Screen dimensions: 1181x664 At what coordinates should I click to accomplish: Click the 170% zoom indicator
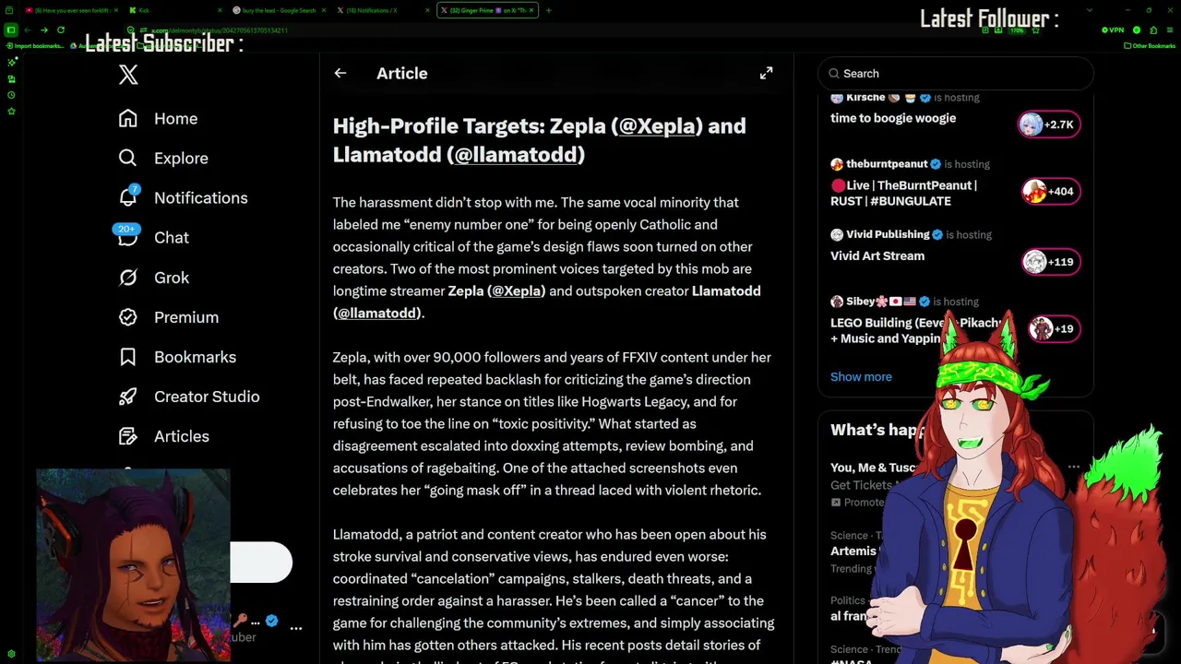[x=1017, y=30]
